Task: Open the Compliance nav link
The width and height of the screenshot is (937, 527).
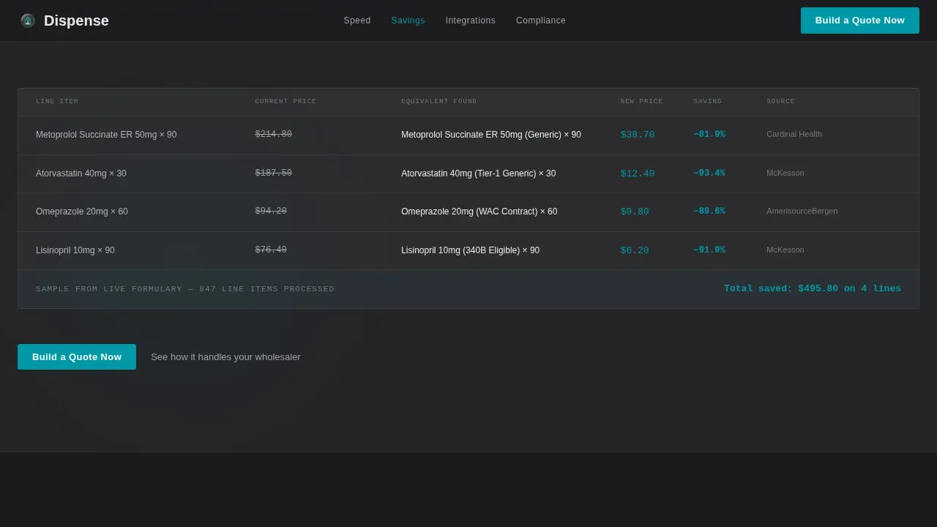Action: point(541,20)
